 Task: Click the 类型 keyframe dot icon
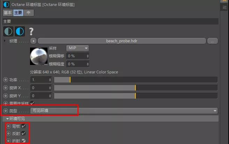(x=6, y=111)
